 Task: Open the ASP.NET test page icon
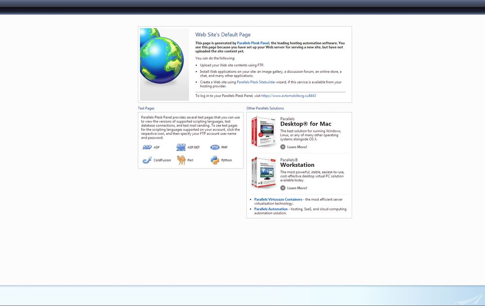coord(181,147)
